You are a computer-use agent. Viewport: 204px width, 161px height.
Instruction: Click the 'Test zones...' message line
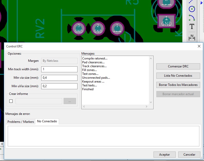click(90, 74)
